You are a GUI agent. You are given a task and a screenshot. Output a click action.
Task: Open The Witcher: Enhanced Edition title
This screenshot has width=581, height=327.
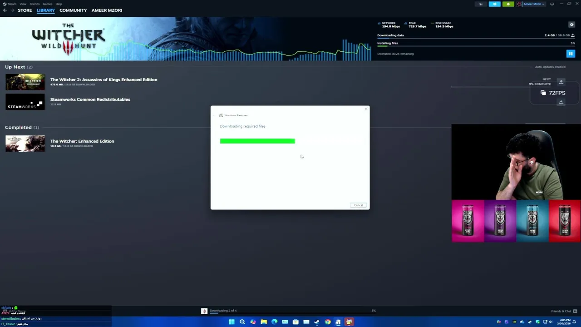point(82,141)
